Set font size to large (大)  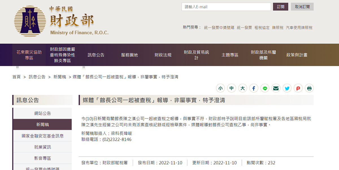point(242,88)
